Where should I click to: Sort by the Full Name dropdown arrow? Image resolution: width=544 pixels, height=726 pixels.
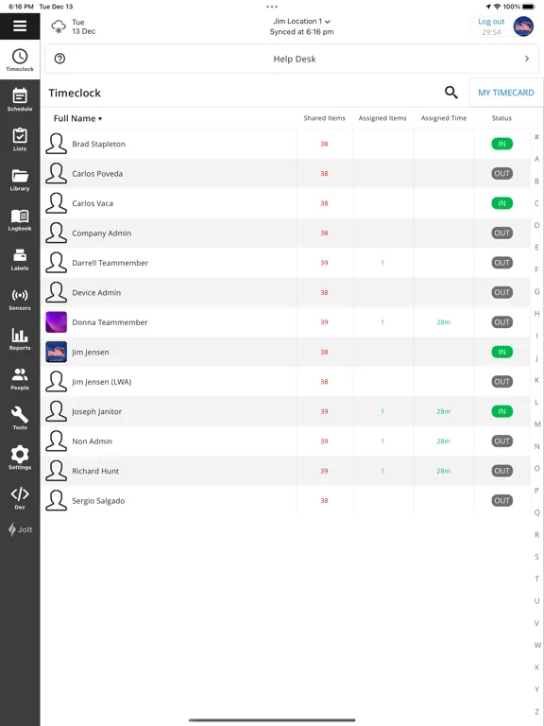click(x=100, y=118)
